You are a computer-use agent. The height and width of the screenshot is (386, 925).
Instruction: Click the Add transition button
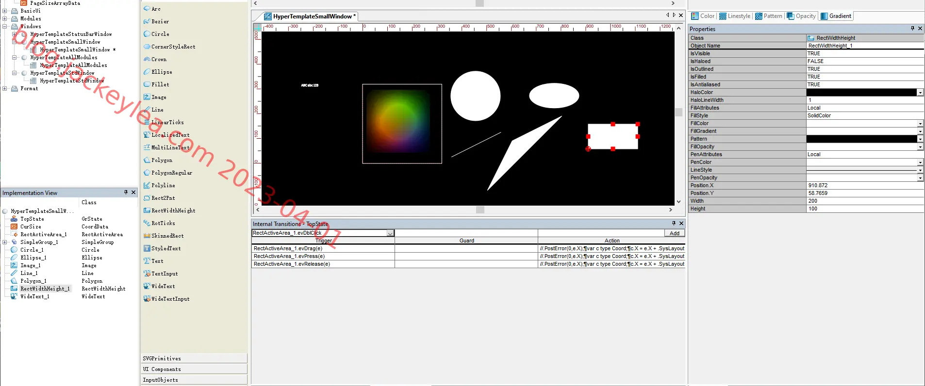tap(675, 233)
